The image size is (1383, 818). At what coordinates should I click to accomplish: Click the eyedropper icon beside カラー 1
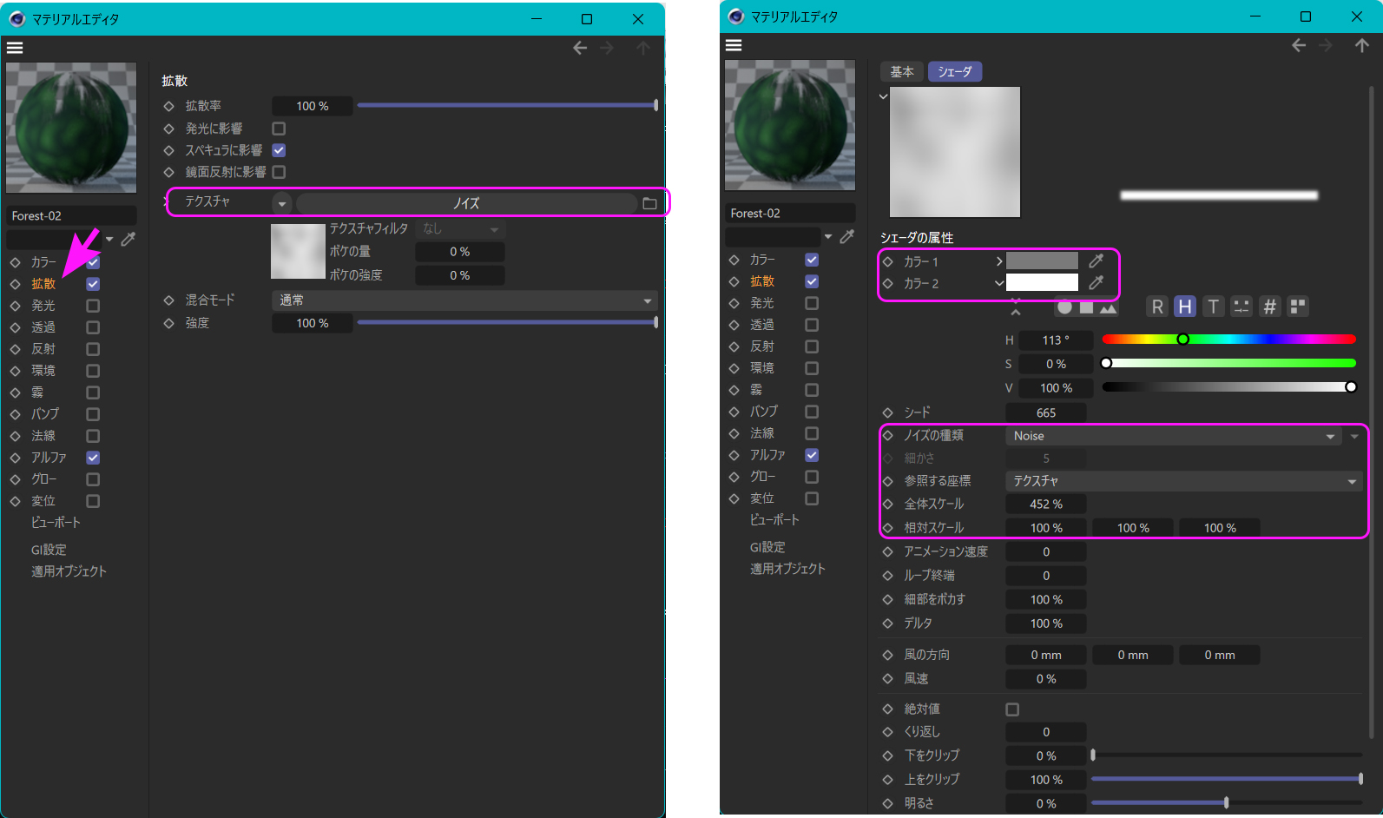(x=1097, y=261)
